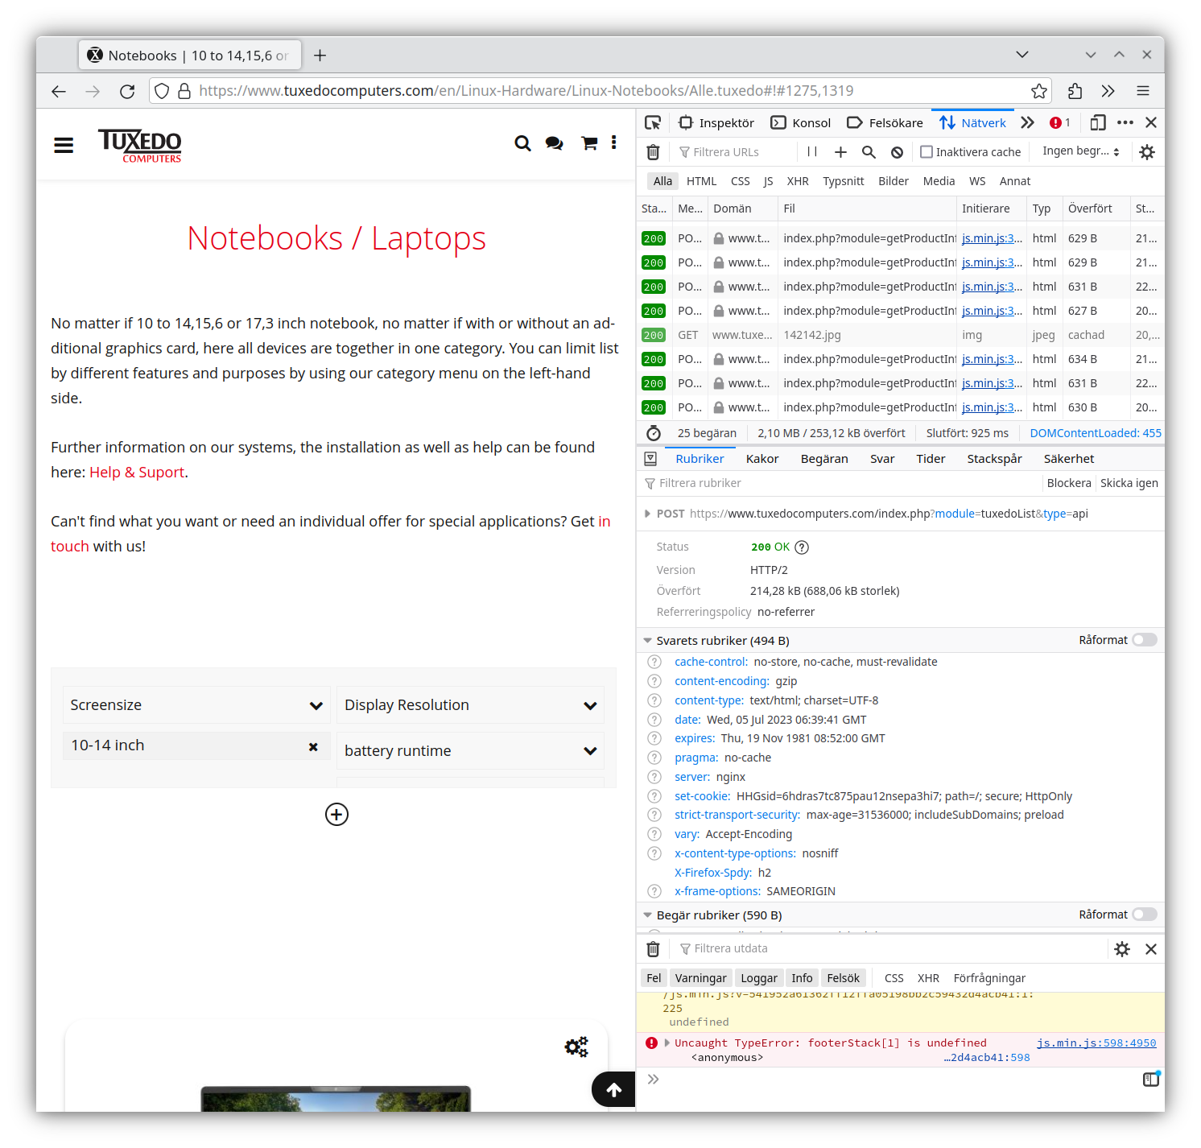Open the shopping cart on Tuxedo site
1201x1148 pixels.
[588, 142]
